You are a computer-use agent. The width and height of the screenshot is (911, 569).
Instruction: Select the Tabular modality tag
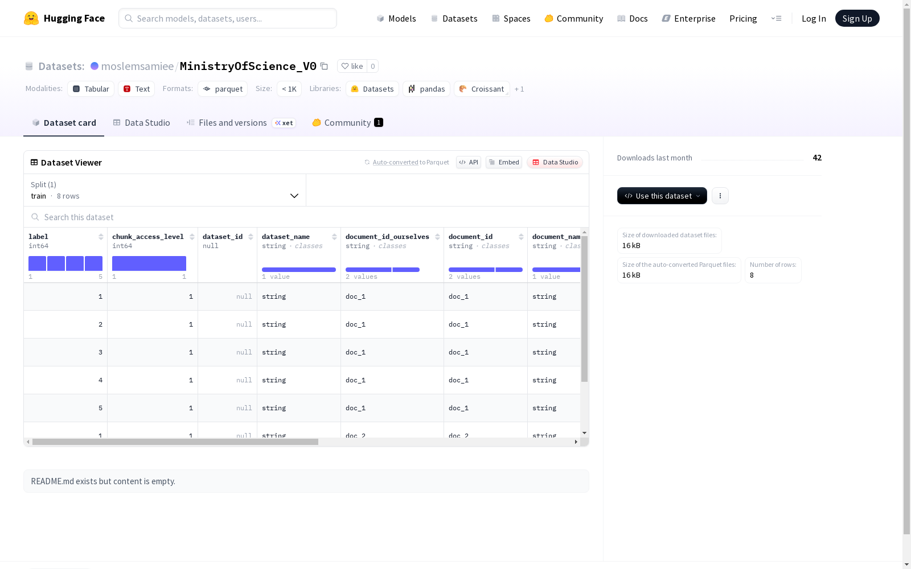91,89
